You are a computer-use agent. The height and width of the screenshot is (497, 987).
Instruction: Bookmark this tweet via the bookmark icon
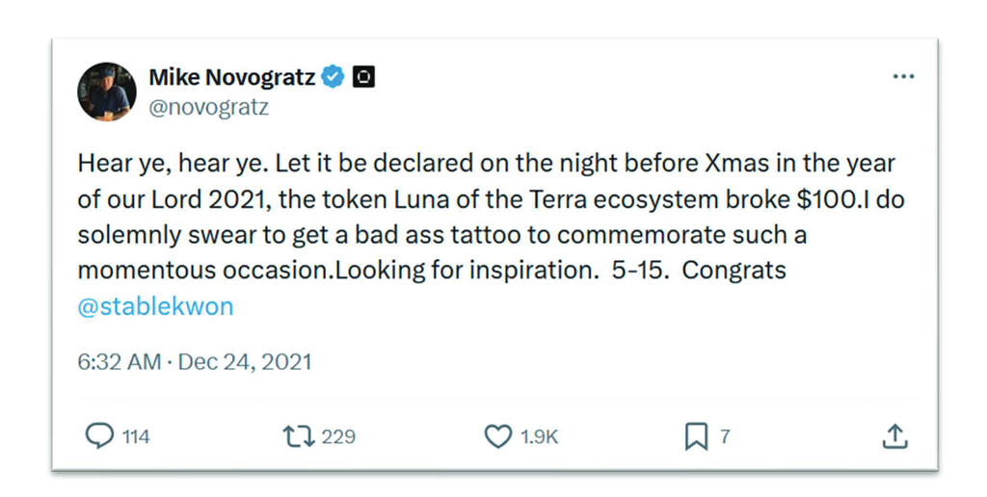coord(696,436)
